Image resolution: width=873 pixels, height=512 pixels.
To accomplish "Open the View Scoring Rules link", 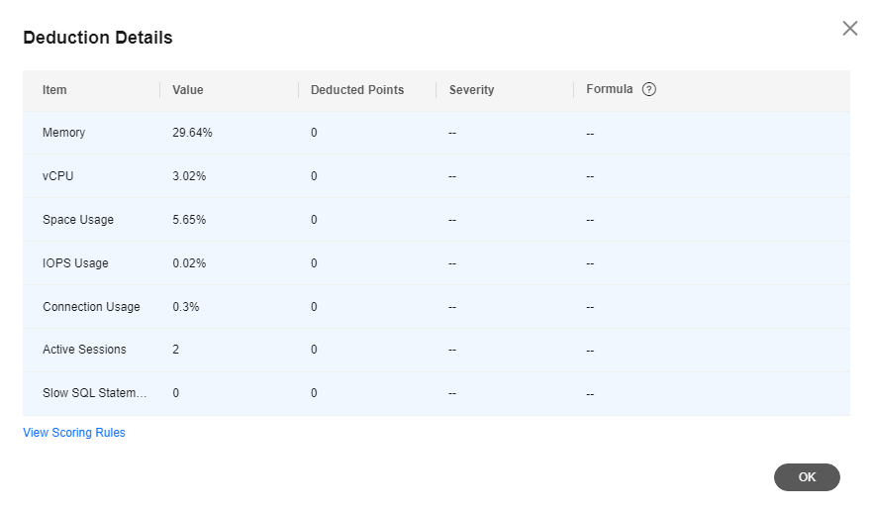I will [74, 433].
